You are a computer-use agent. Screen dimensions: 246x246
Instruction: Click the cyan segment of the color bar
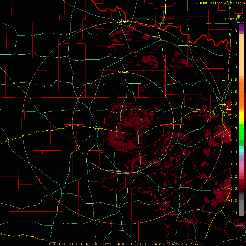241,150
